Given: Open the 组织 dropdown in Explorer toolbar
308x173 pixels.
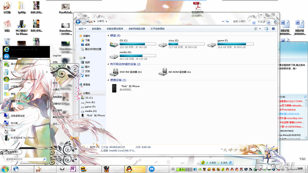Looking at the screenshot, I should point(82,29).
